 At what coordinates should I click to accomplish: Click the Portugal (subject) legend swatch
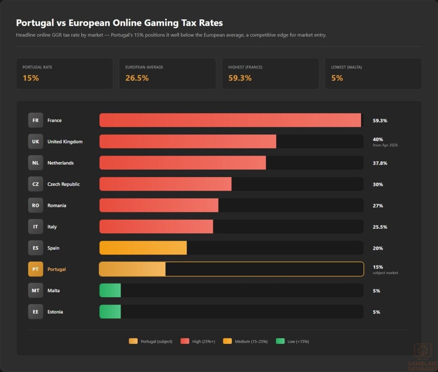[x=133, y=341]
